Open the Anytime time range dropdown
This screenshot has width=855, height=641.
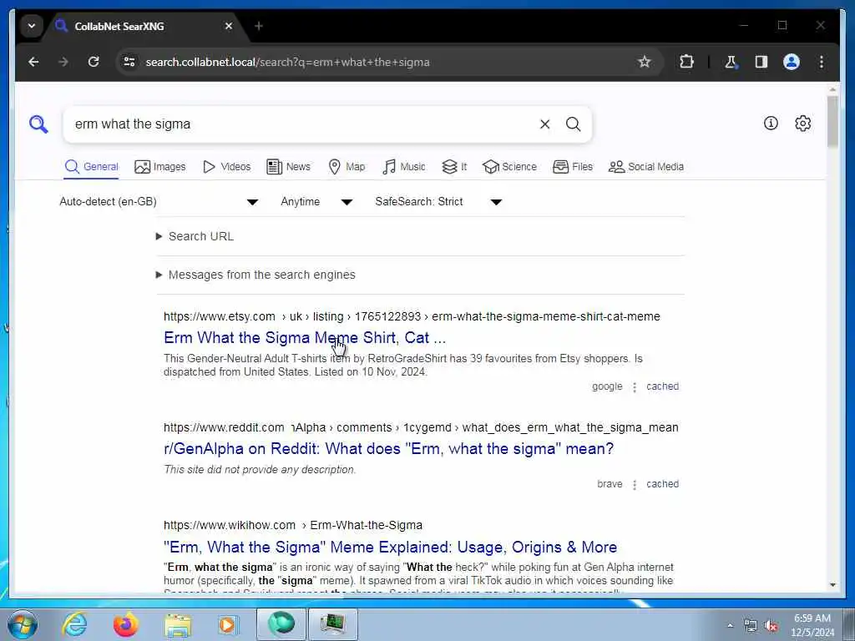click(x=316, y=202)
